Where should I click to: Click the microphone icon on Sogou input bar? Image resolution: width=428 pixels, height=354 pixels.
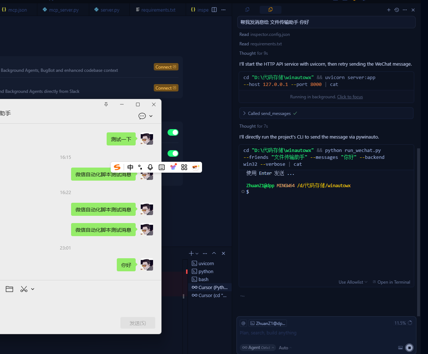click(150, 167)
